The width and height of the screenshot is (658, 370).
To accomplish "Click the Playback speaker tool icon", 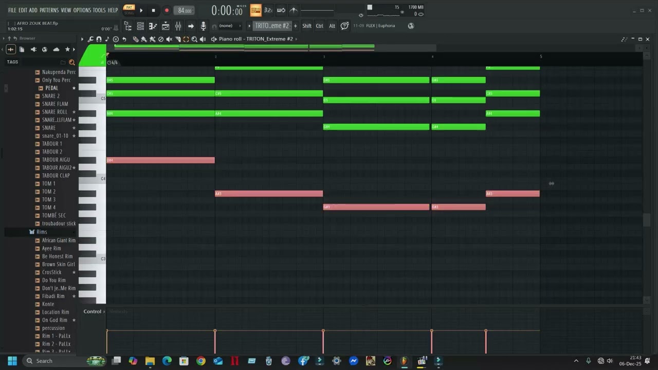I will point(203,39).
